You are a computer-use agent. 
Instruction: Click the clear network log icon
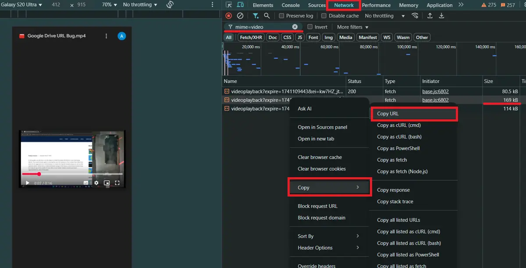click(x=240, y=16)
